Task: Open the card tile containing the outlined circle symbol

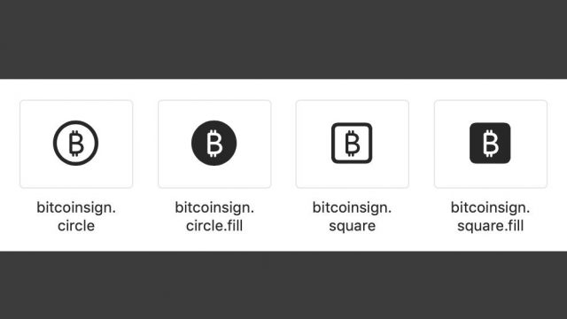Action: point(76,144)
